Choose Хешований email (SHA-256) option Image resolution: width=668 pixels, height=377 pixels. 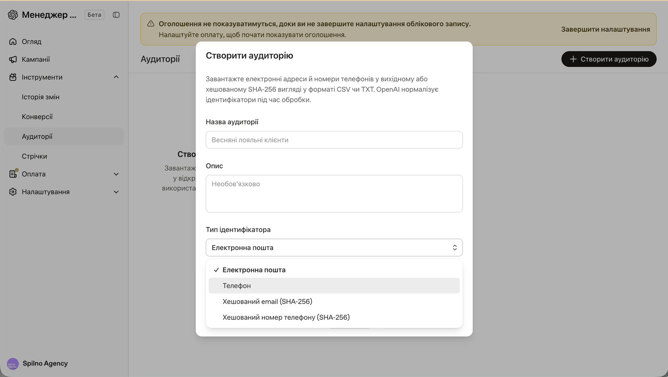[x=334, y=302]
